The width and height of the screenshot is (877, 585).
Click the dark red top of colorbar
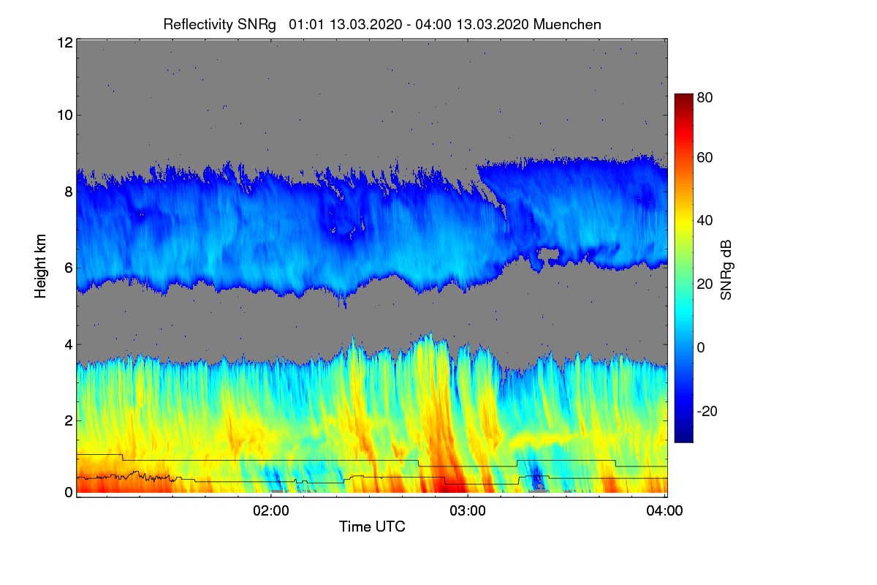[683, 99]
